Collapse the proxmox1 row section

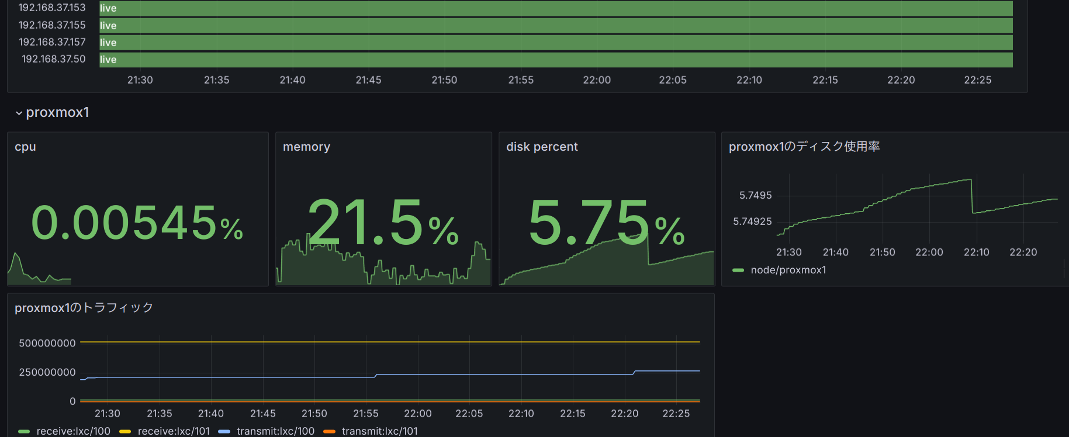[x=53, y=112]
